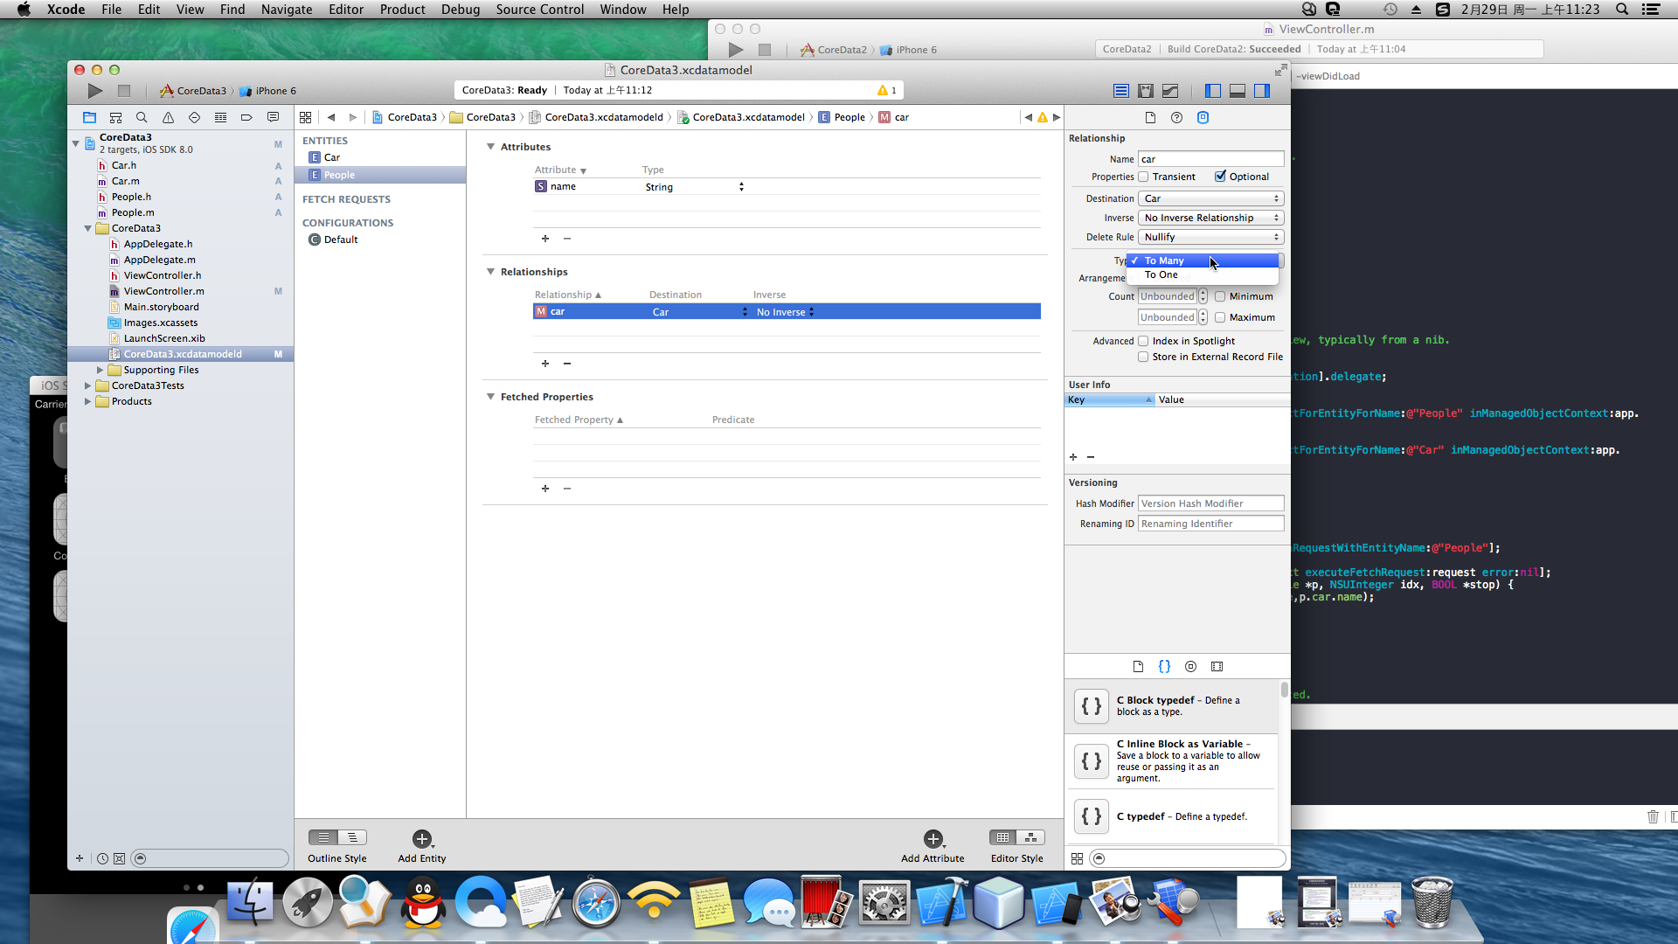The height and width of the screenshot is (944, 1678).
Task: Show related items grid icon in jump bar
Action: pyautogui.click(x=305, y=117)
